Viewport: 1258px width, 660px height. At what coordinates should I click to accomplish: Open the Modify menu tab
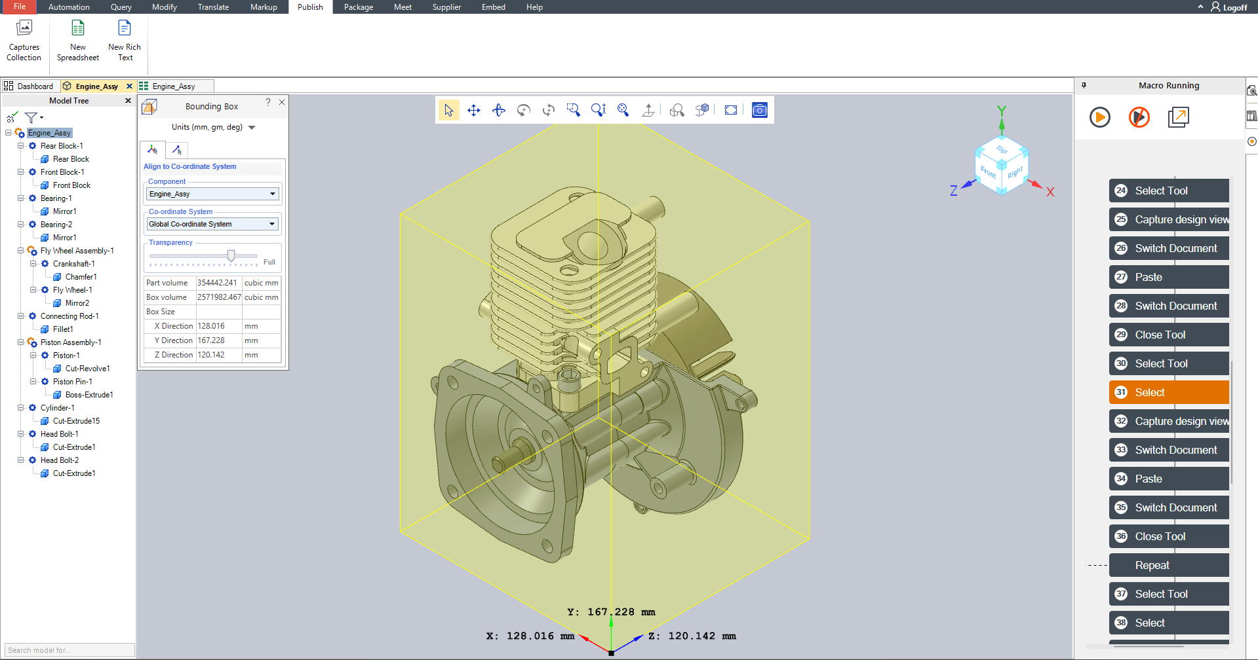click(x=164, y=7)
